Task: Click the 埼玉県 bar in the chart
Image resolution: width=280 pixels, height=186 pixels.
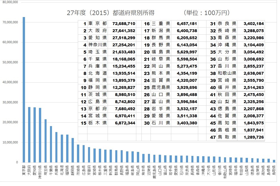Action: tap(45, 141)
